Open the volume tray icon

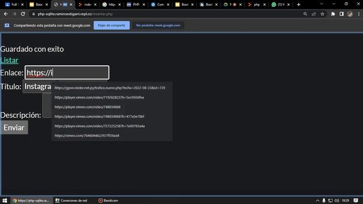pyautogui.click(x=337, y=201)
